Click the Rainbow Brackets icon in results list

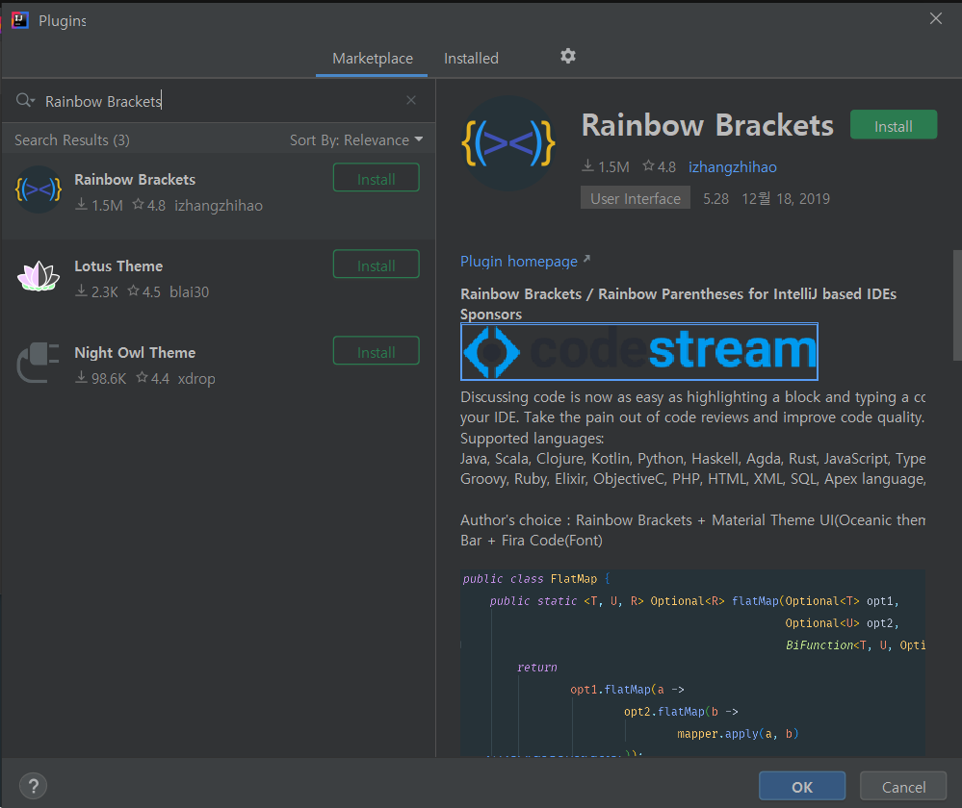coord(39,189)
